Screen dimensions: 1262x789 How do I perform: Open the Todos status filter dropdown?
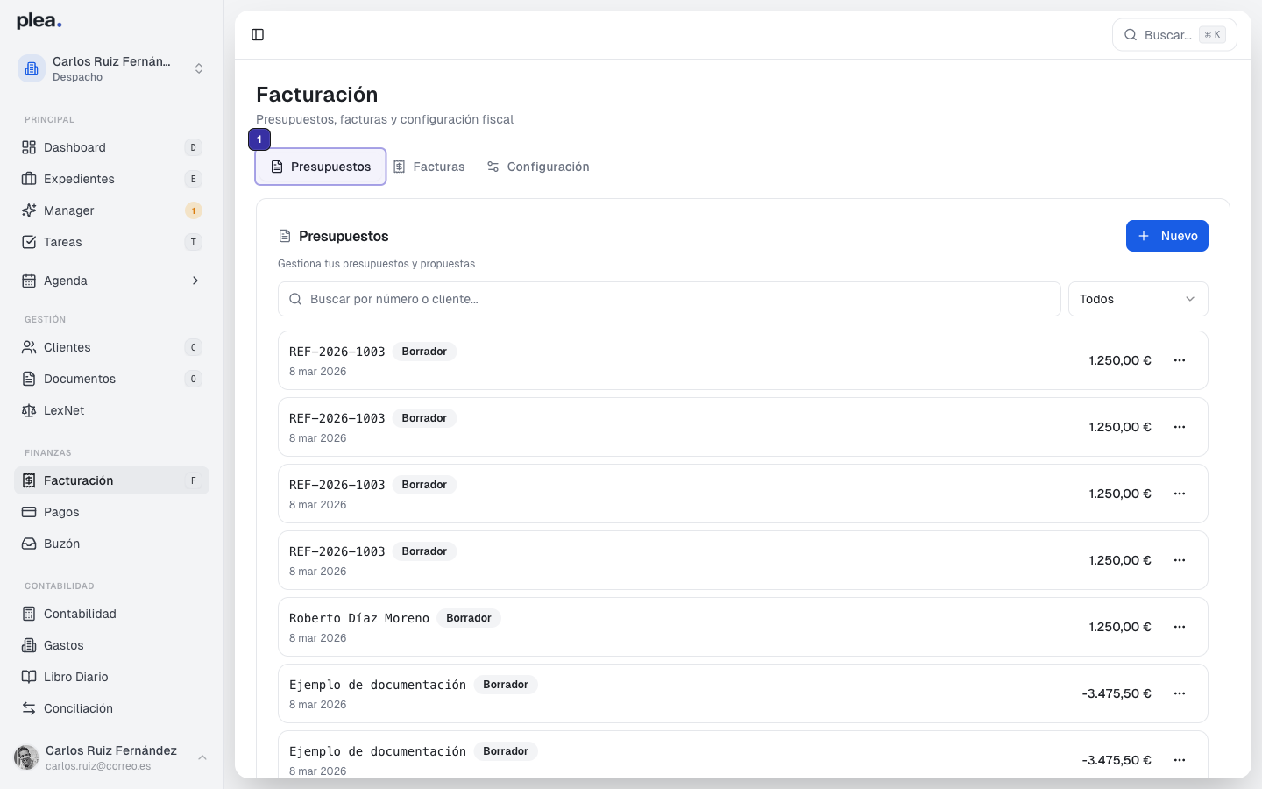point(1138,299)
